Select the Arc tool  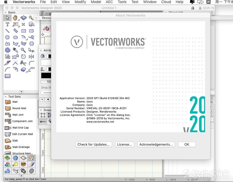click(23, 37)
